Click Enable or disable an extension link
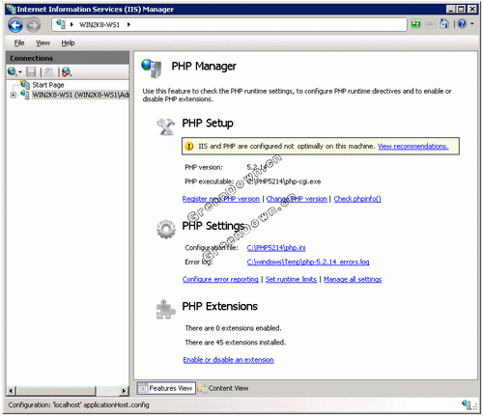Image resolution: width=483 pixels, height=416 pixels. coord(228,360)
